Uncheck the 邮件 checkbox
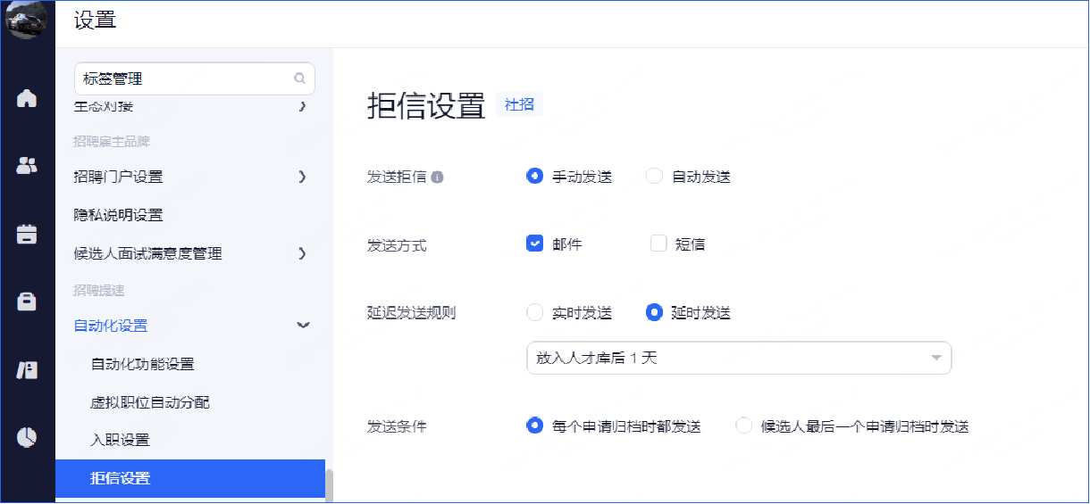 [534, 244]
